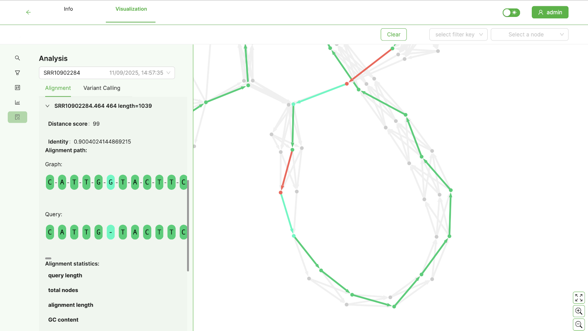Viewport: 588px width, 331px height.
Task: Go back using the left arrow
Action: (x=28, y=12)
